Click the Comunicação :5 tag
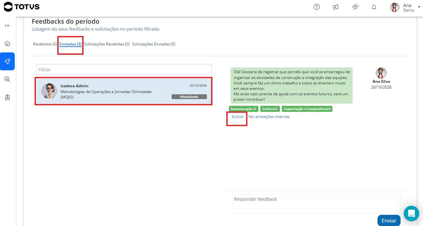The height and width of the screenshot is (226, 423). coord(243,109)
